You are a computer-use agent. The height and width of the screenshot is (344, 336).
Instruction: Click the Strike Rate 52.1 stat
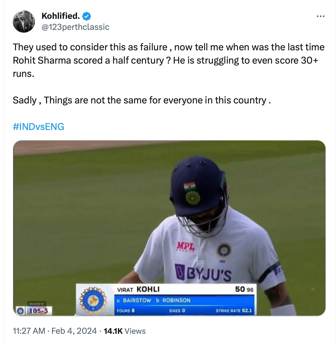[234, 311]
